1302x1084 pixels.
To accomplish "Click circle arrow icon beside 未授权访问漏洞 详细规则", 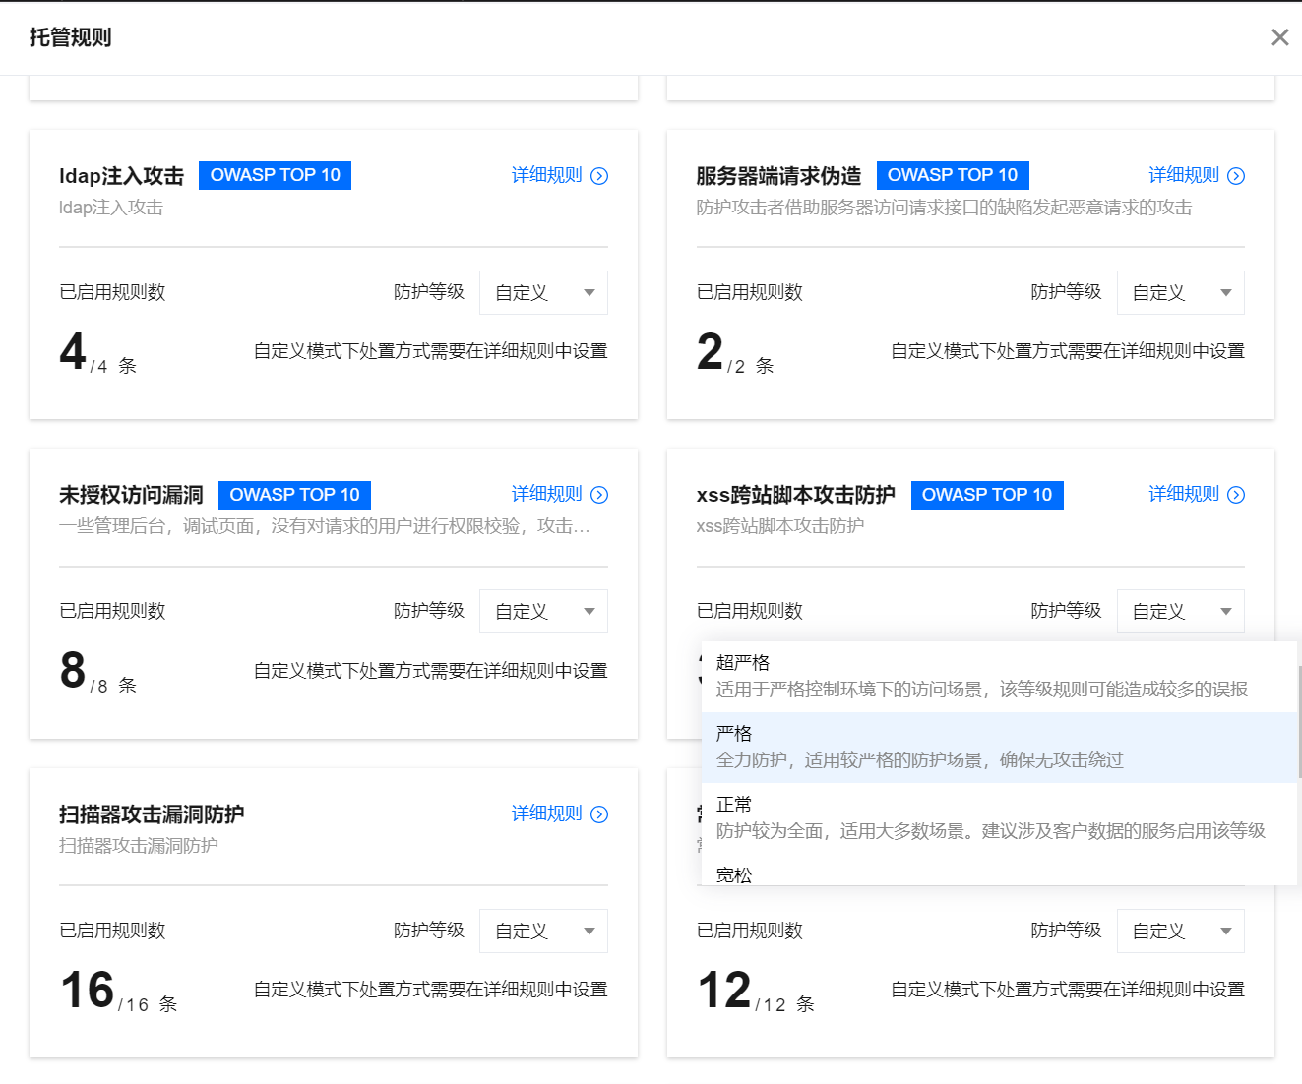I will click(x=599, y=495).
